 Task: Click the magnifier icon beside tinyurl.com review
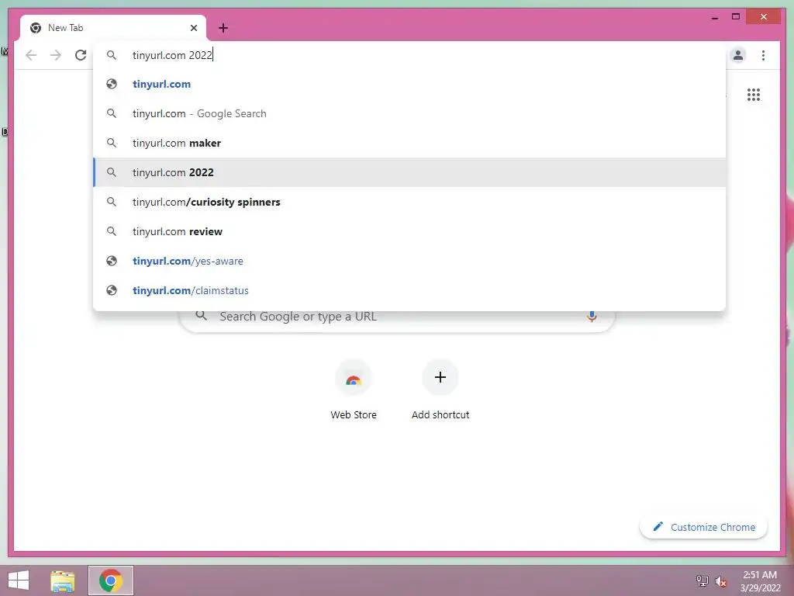[x=112, y=231]
